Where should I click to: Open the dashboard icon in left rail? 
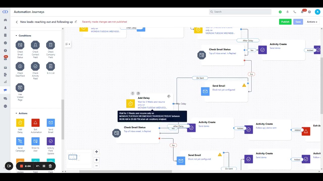5,20
